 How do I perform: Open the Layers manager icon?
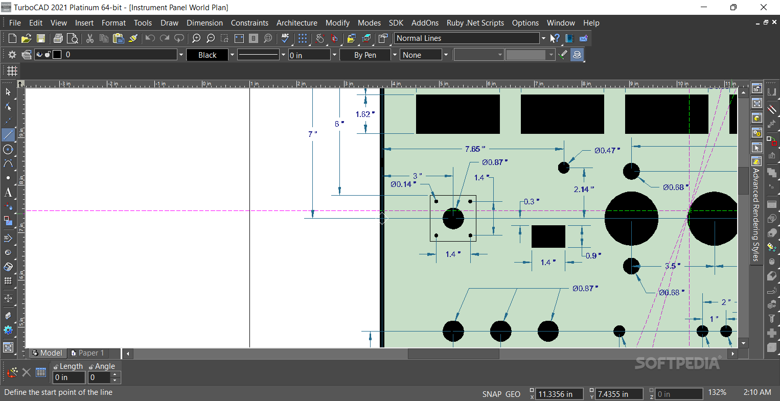click(x=27, y=55)
